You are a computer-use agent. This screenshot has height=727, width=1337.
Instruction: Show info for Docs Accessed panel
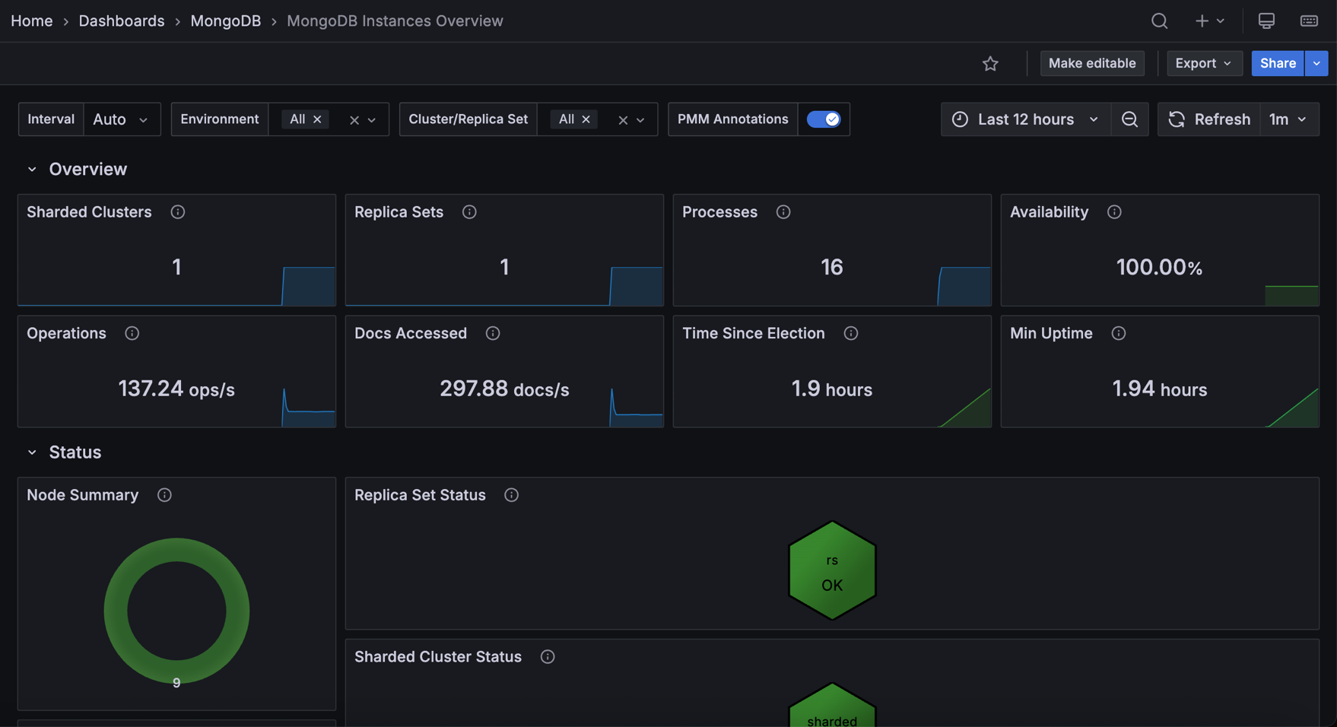click(x=493, y=334)
